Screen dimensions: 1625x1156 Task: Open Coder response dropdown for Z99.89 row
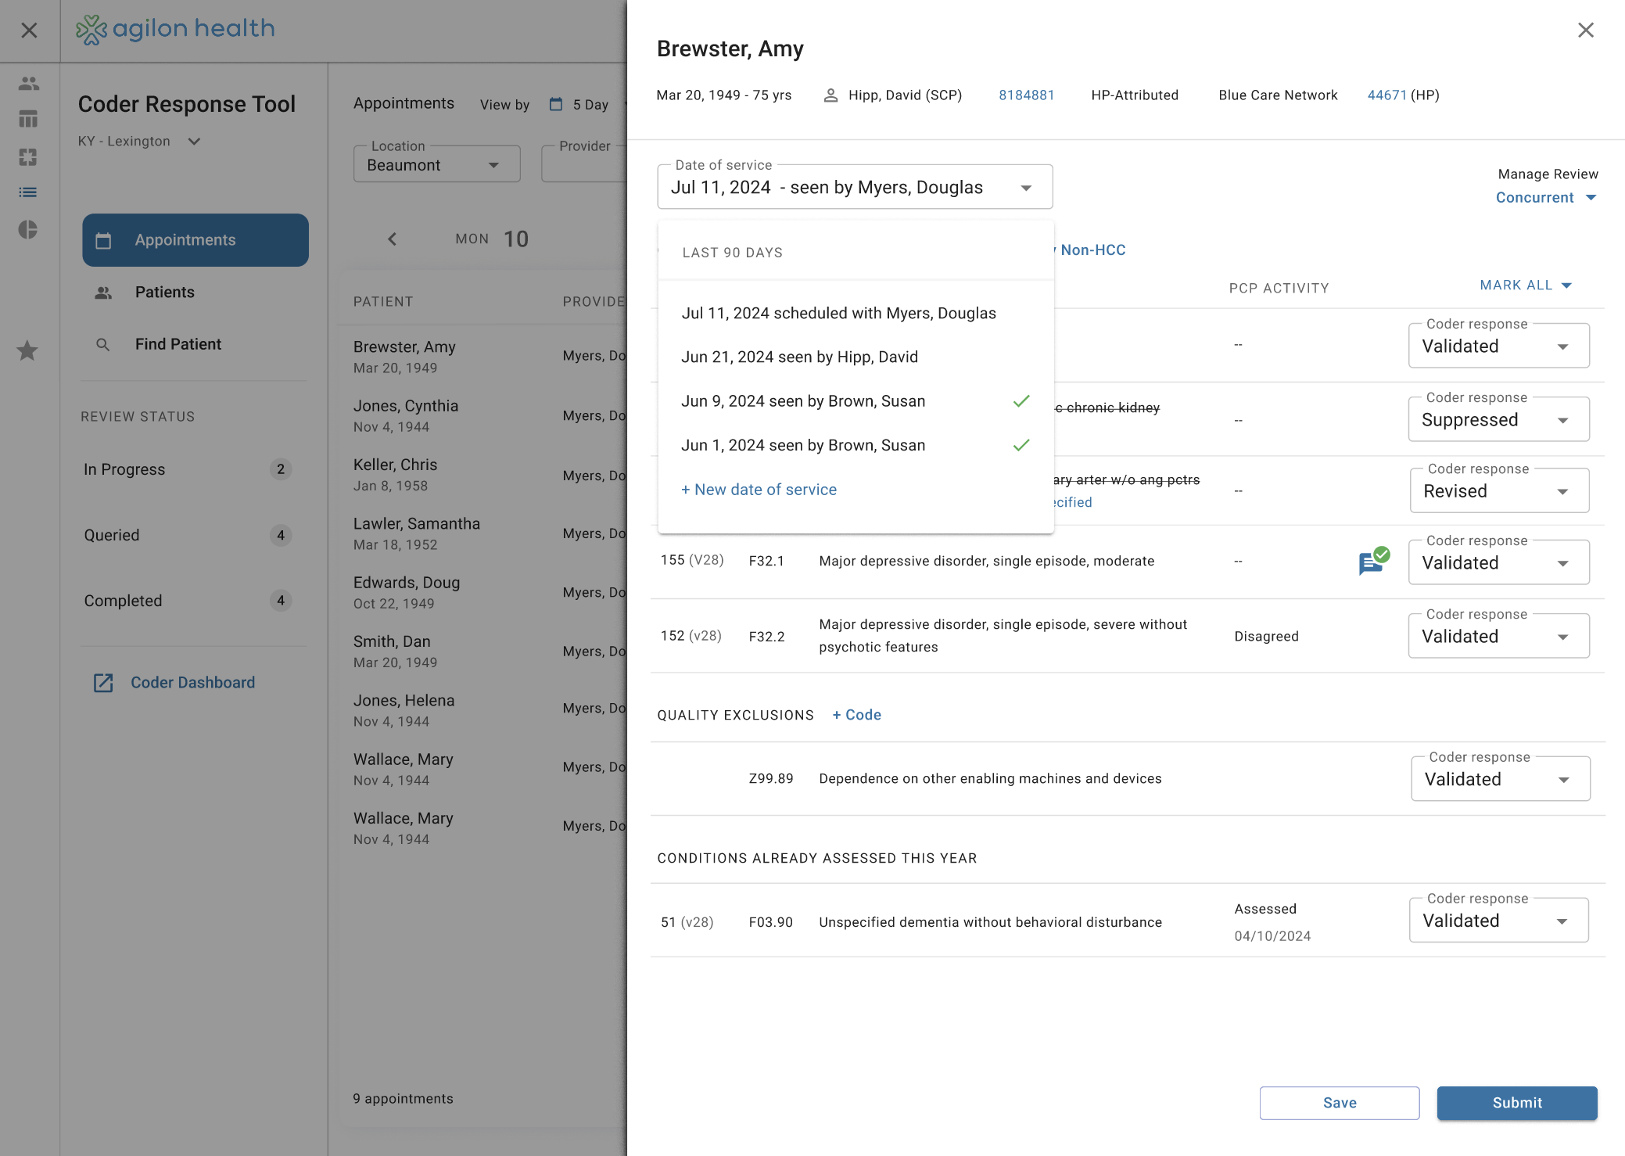pos(1500,779)
